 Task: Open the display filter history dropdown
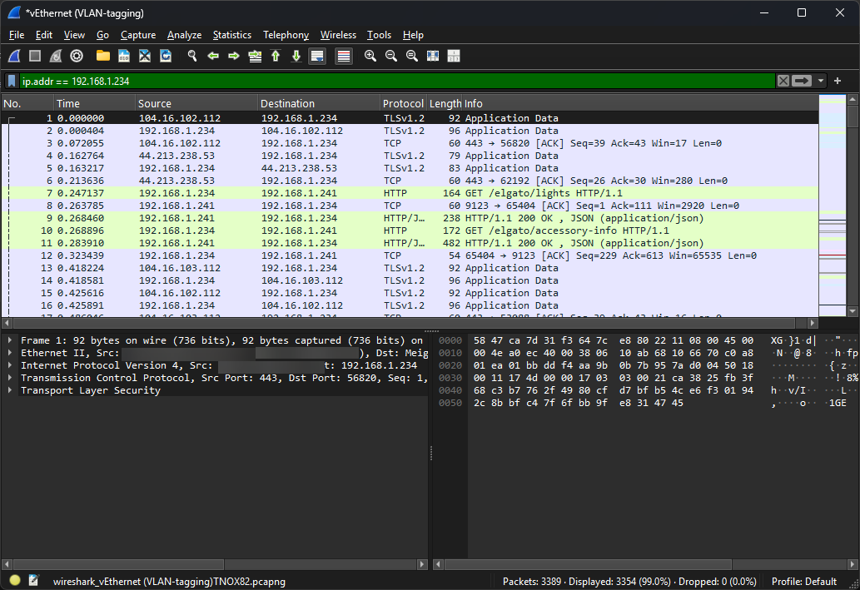822,81
